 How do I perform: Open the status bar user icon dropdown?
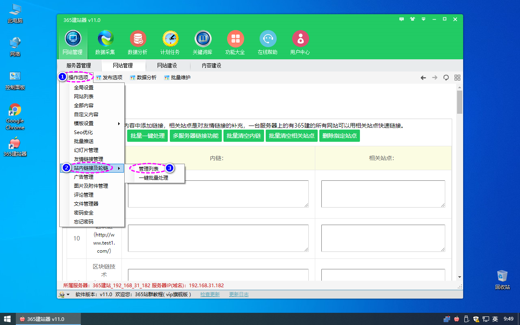click(x=64, y=295)
